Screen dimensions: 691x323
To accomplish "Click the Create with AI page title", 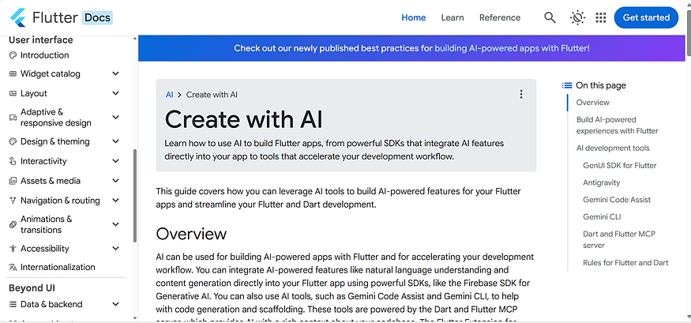I will 244,119.
